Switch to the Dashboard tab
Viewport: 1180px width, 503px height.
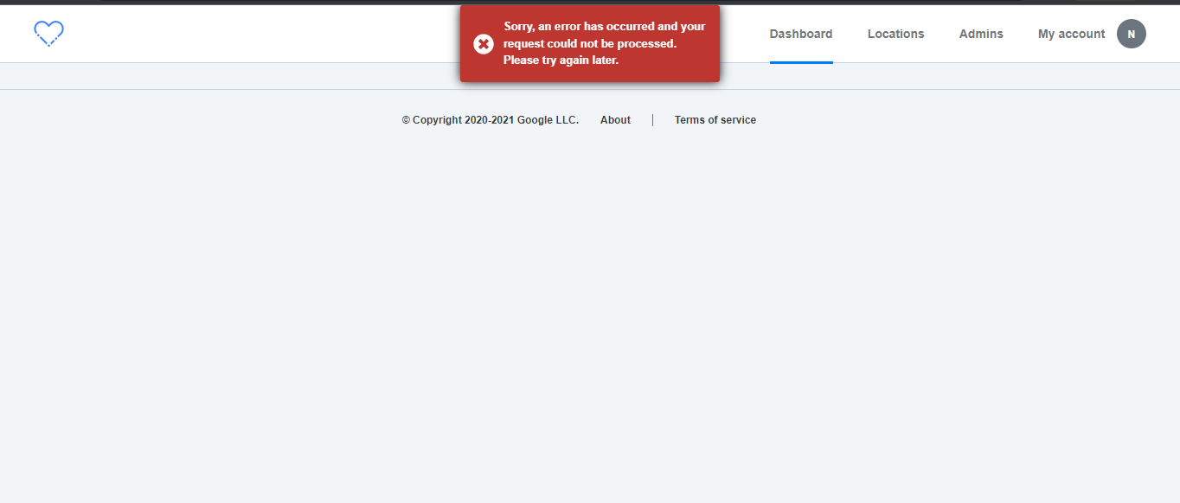(x=801, y=34)
